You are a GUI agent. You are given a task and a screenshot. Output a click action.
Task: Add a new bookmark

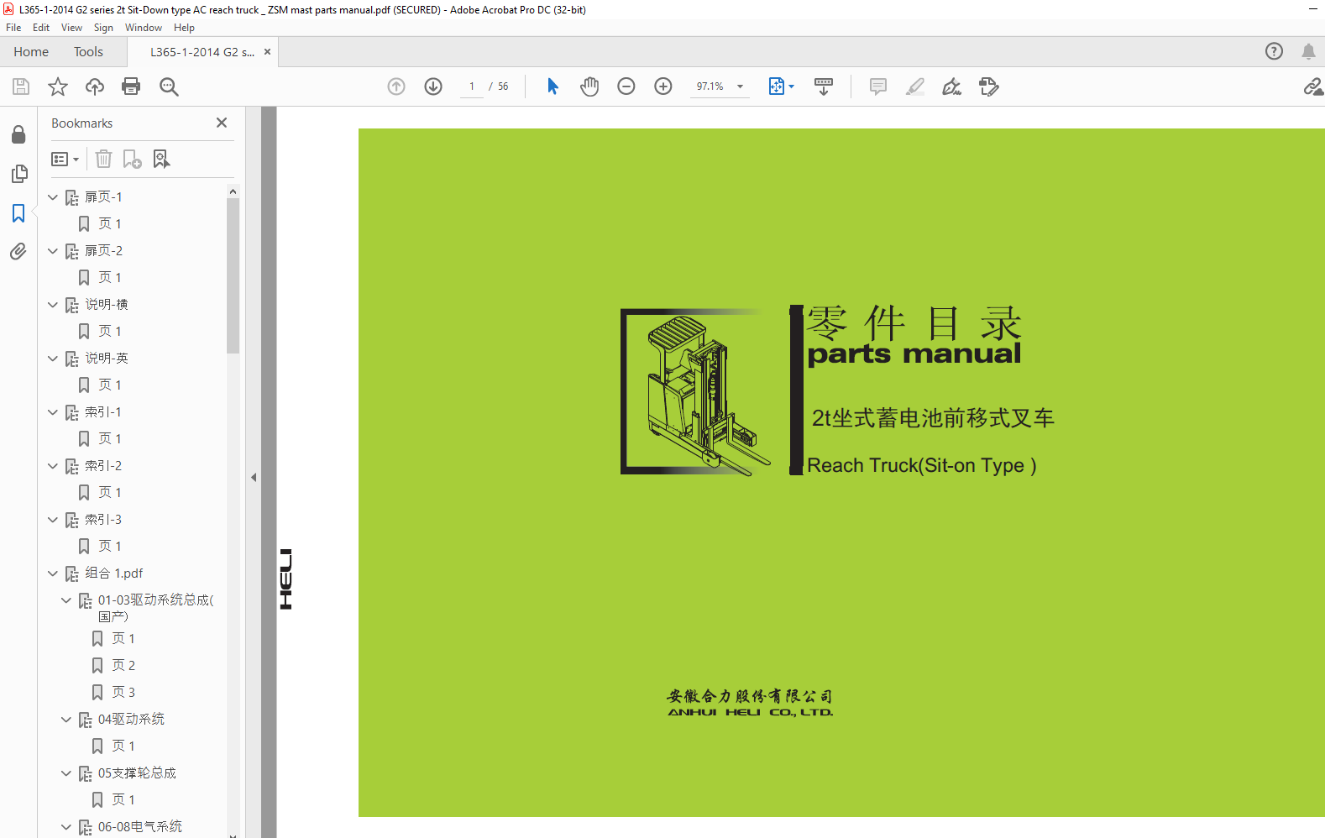point(132,159)
